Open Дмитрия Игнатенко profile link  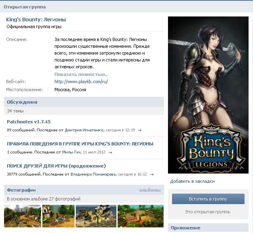pos(84,130)
